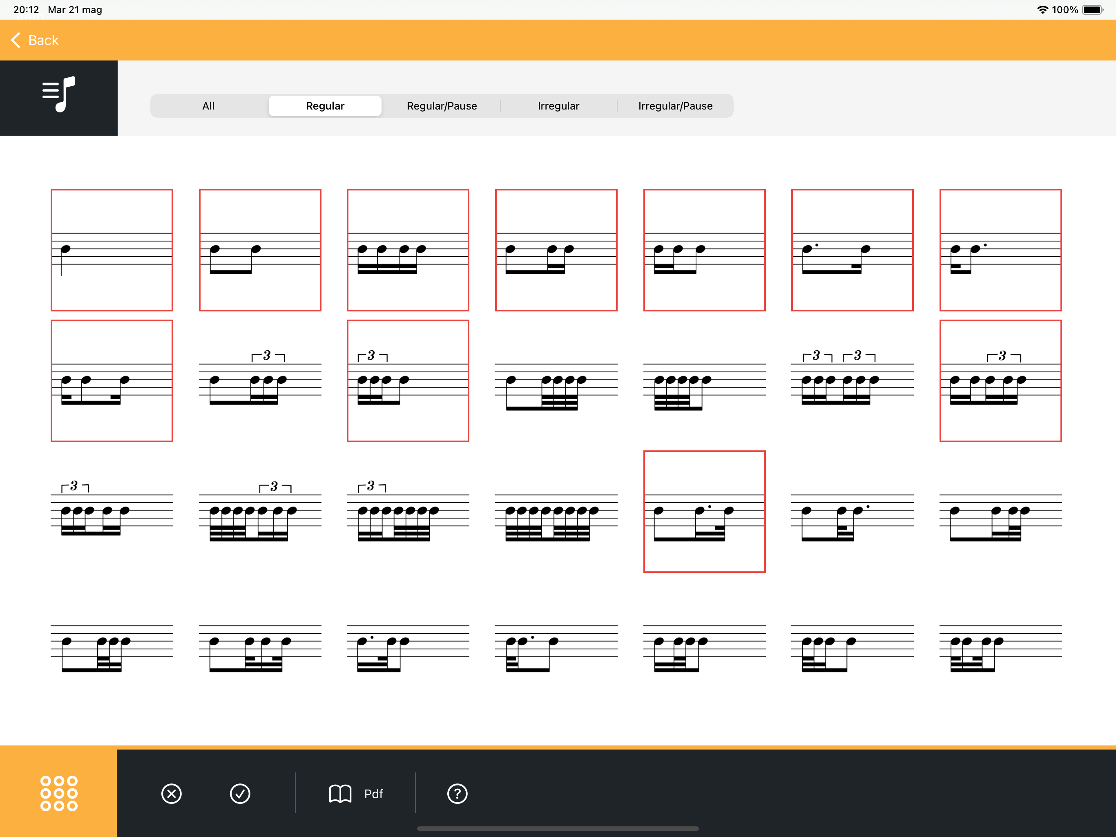The width and height of the screenshot is (1116, 837).
Task: Select the Irregular segment
Action: [x=558, y=106]
